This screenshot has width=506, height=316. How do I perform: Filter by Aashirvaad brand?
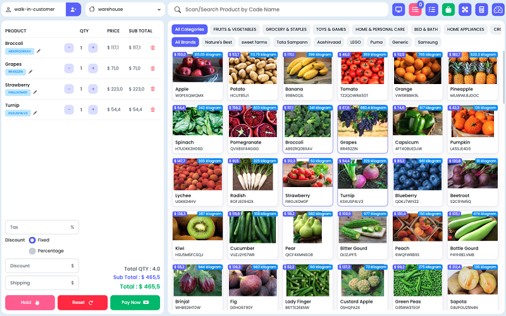pos(329,42)
